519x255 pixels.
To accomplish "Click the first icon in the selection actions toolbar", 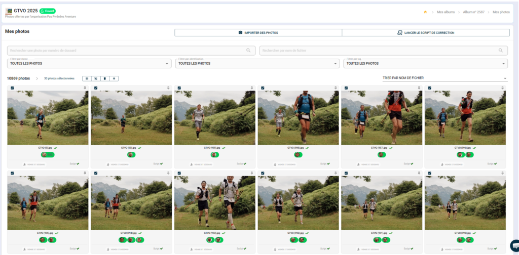I will tap(87, 78).
